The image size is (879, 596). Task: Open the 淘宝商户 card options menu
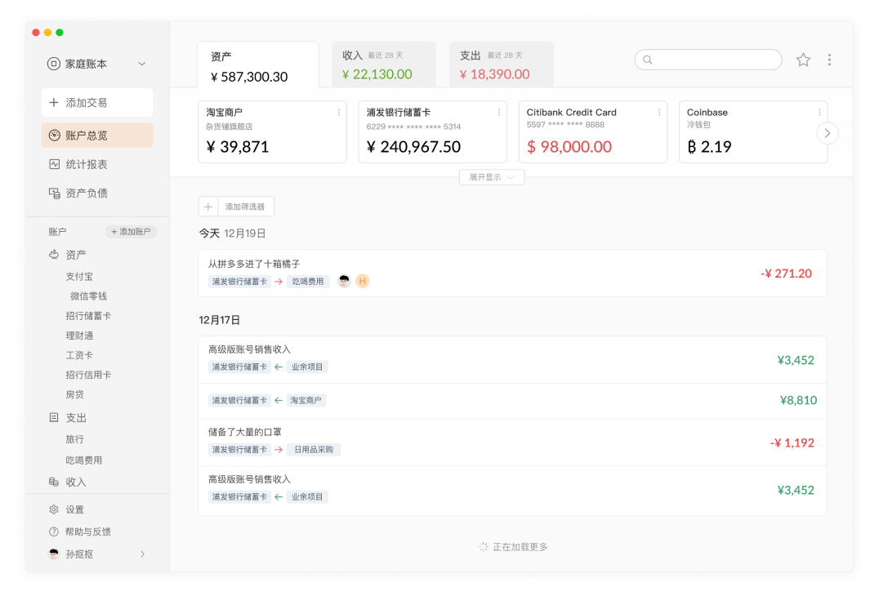pos(341,112)
